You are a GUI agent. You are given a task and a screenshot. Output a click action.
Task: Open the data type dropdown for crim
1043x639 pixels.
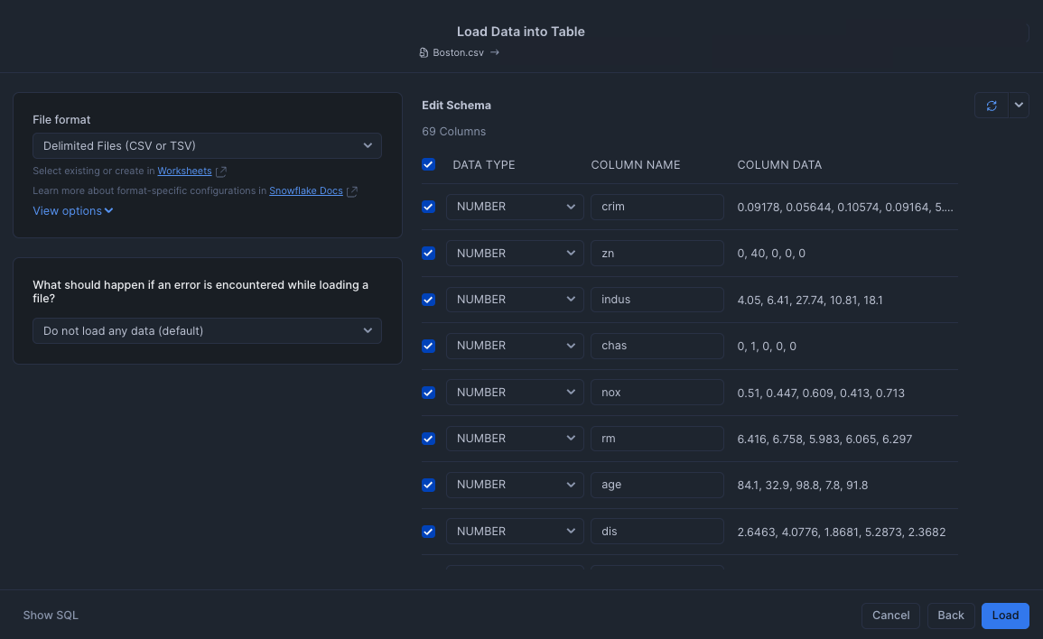(x=515, y=207)
